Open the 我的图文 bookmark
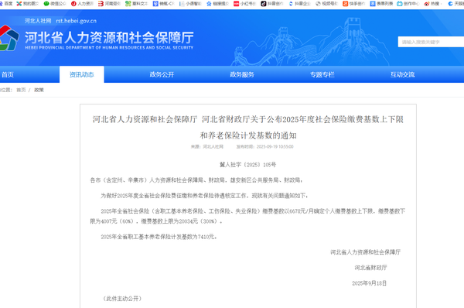464x308 pixels. pyautogui.click(x=28, y=4)
